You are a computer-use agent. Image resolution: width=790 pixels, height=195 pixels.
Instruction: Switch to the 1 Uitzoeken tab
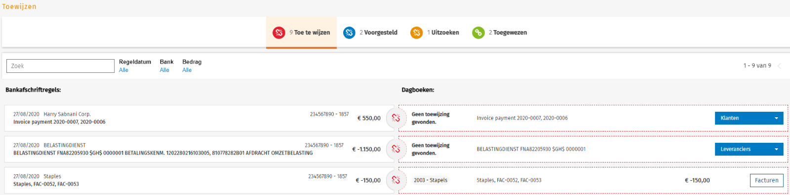point(434,32)
